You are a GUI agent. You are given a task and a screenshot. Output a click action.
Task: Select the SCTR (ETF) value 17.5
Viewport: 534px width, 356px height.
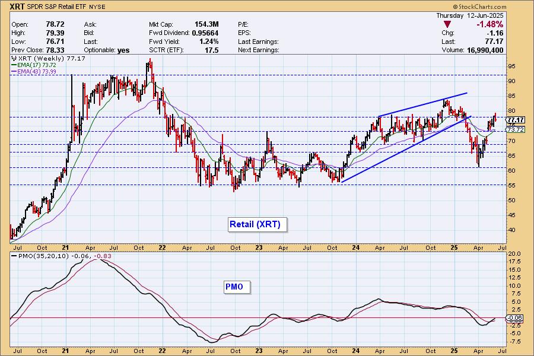coord(212,50)
